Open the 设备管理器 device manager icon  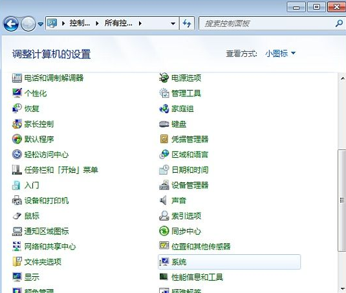(164, 185)
